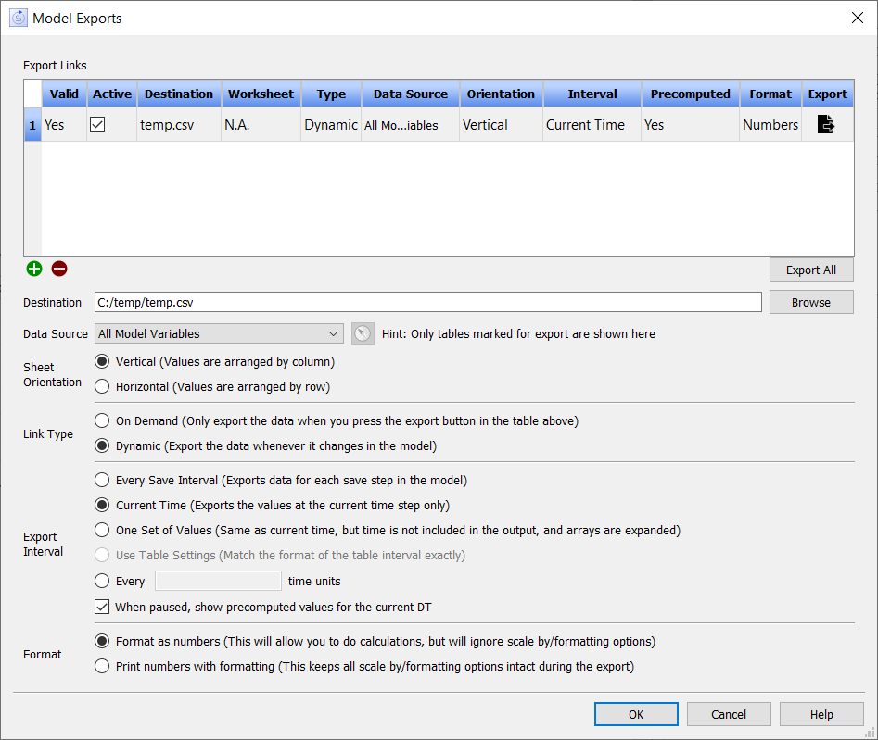The image size is (878, 740).
Task: Click the data source picker icon beside dropdown
Action: pyautogui.click(x=363, y=334)
